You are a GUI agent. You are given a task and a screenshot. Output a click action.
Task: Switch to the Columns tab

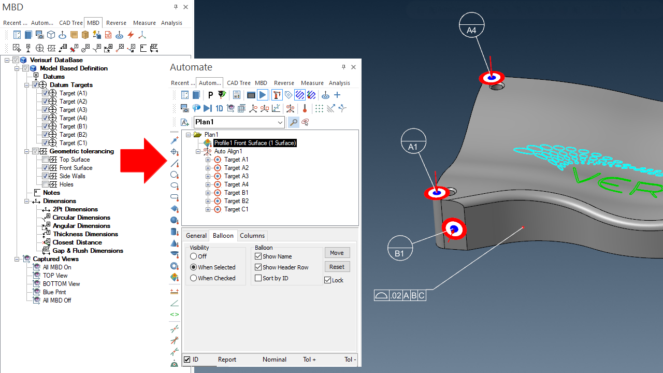tap(252, 236)
